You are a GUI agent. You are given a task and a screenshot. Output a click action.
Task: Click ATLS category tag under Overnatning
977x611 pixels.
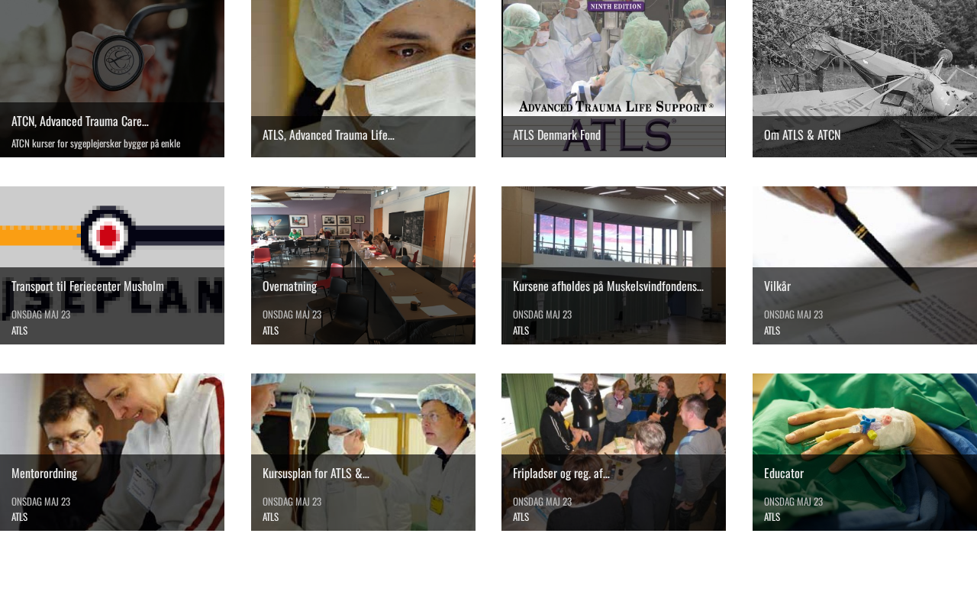[x=270, y=330]
